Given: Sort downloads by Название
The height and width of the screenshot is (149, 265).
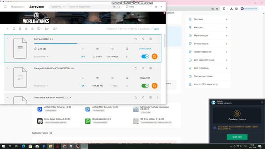Looking at the screenshot, I should click(112, 29).
